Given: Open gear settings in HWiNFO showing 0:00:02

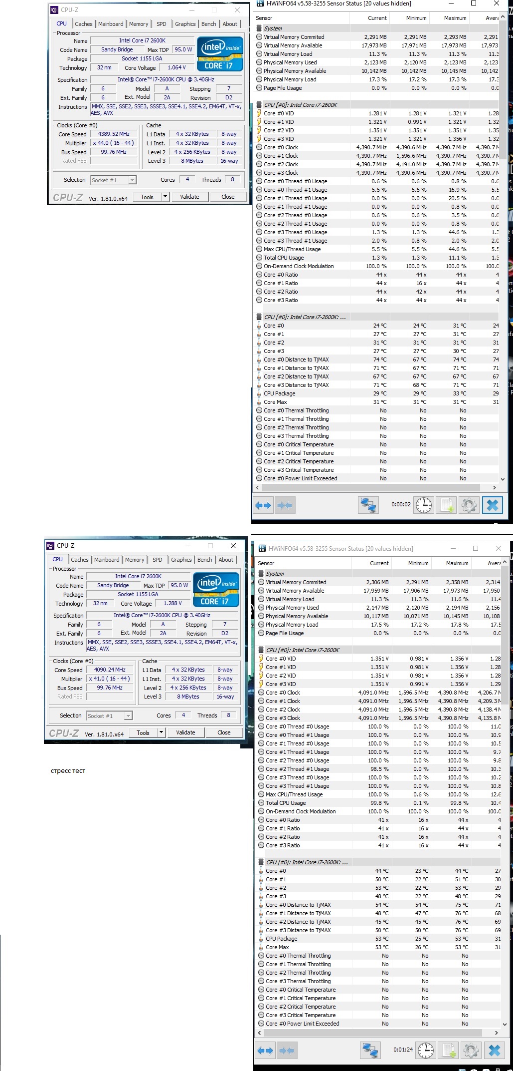Looking at the screenshot, I should pyautogui.click(x=469, y=505).
